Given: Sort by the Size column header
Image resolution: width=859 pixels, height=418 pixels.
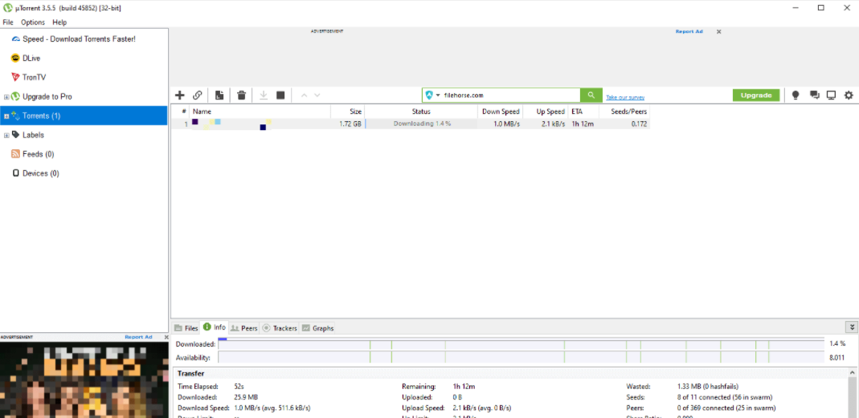Looking at the screenshot, I should coord(347,111).
